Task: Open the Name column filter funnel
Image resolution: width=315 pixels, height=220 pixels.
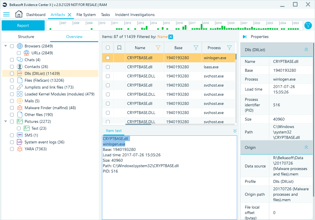Action: click(158, 47)
